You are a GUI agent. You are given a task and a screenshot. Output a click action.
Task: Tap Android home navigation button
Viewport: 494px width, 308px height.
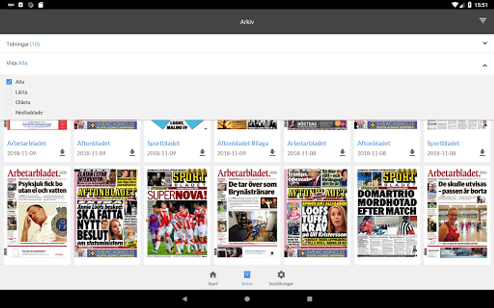pyautogui.click(x=247, y=299)
